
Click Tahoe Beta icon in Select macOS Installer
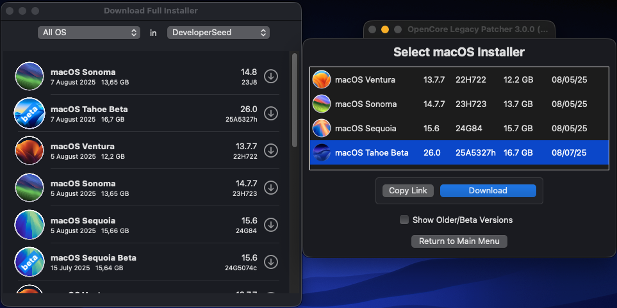[322, 152]
